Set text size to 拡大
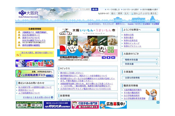Viewport: 175px width, 116px height. click(127, 13)
